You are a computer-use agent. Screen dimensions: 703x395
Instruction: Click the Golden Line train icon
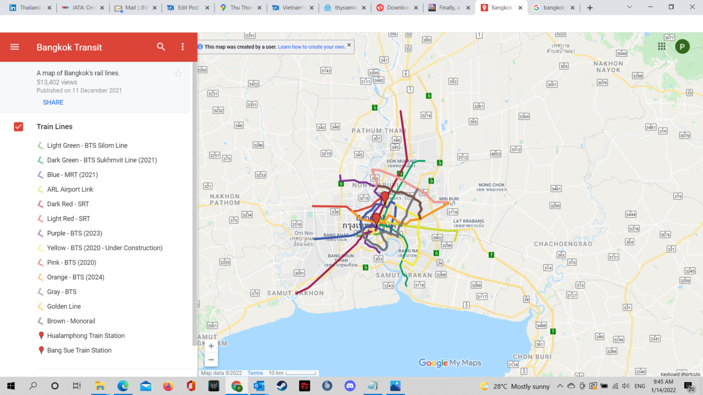pos(41,306)
